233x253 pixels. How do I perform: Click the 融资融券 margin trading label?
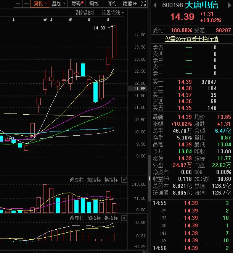[85, 13]
